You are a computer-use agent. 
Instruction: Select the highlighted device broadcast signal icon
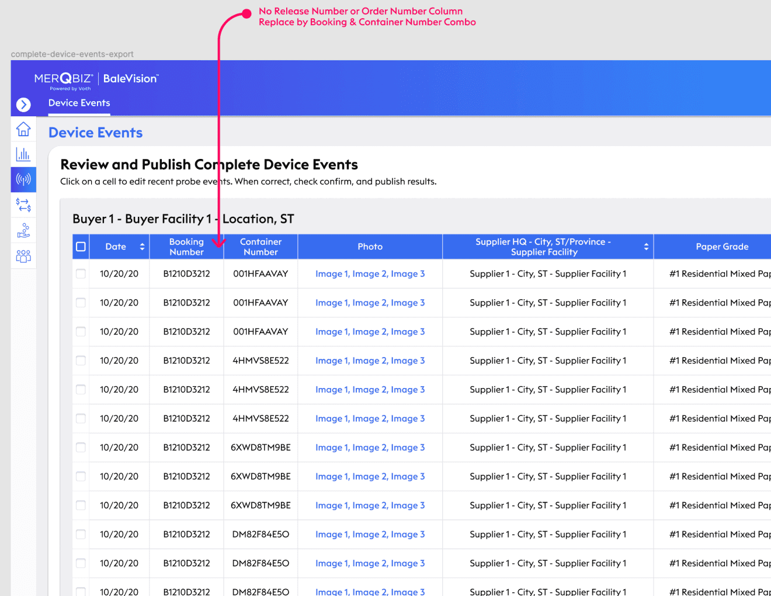pyautogui.click(x=23, y=179)
